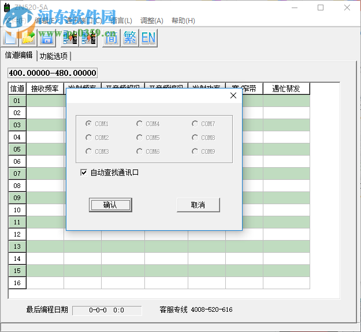
Task: Select channel row 12
Action: click(x=17, y=234)
